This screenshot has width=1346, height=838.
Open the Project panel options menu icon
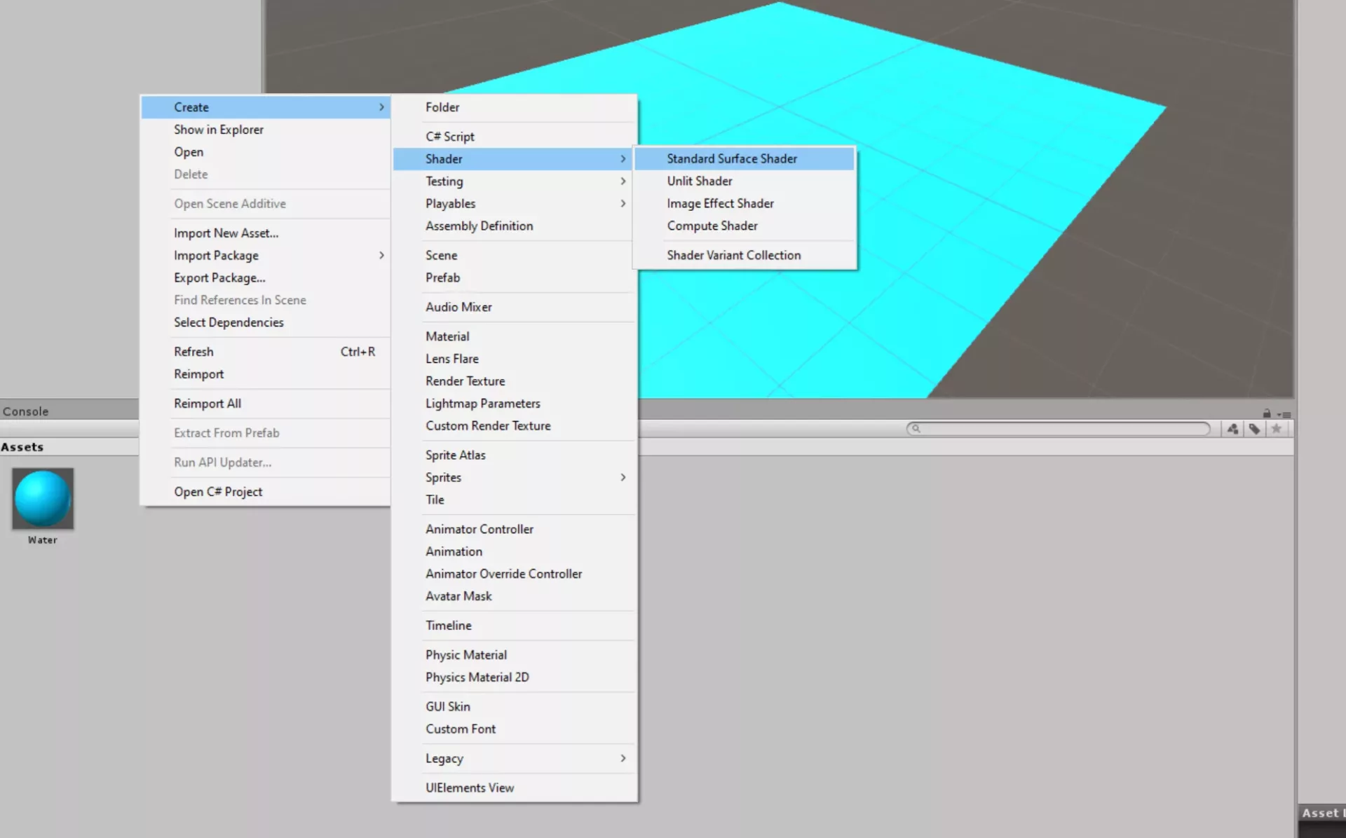1284,414
